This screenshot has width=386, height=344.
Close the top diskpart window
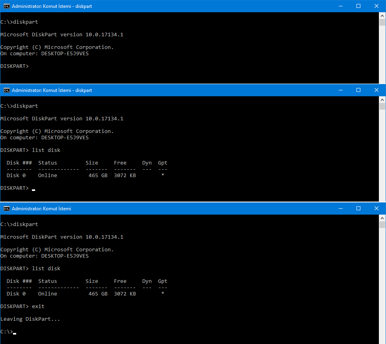(x=377, y=6)
